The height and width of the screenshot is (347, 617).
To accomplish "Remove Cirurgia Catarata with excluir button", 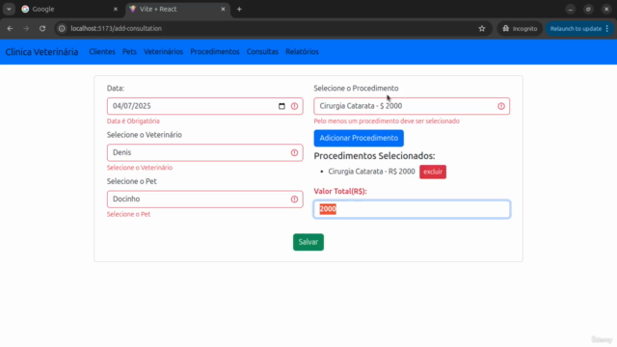I will click(433, 172).
